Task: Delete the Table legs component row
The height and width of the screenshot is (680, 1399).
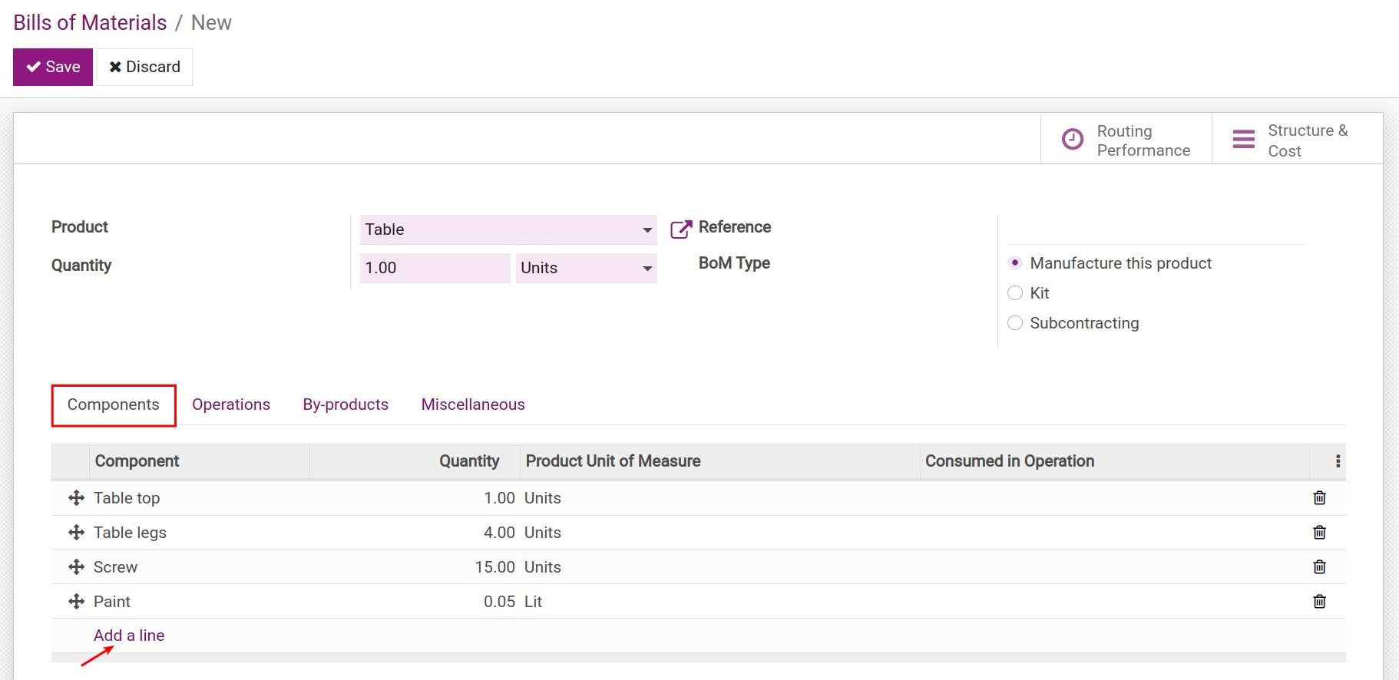Action: click(x=1319, y=533)
